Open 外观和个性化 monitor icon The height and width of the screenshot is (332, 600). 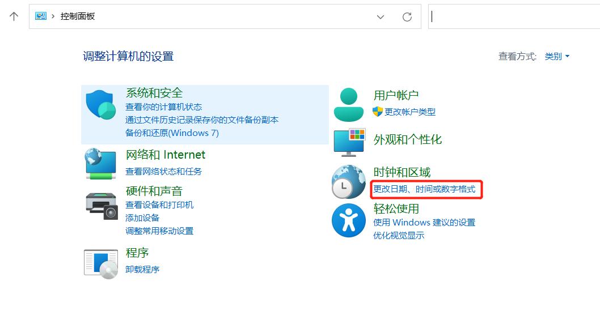348,142
